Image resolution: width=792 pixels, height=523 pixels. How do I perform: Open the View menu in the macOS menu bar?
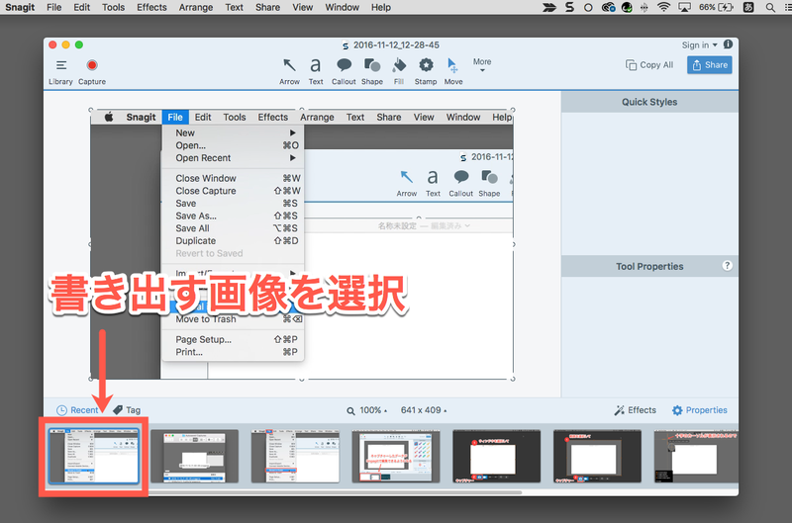pyautogui.click(x=303, y=7)
